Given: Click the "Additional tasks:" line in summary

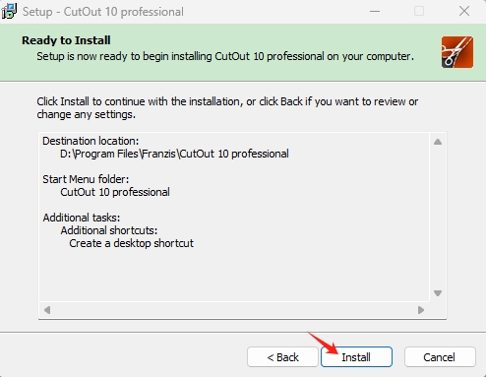Looking at the screenshot, I should point(82,218).
